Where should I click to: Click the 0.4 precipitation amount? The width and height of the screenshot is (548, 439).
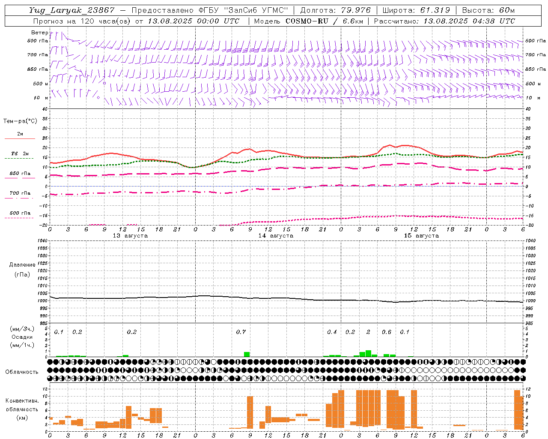click(332, 332)
